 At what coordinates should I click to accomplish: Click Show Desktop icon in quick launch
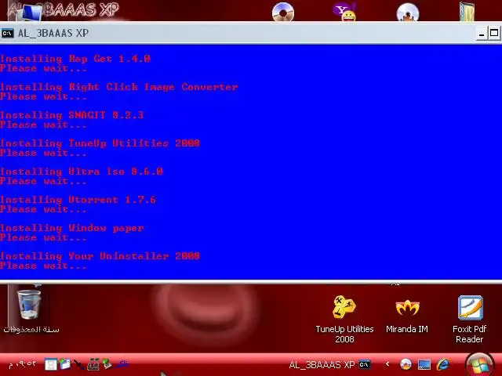424,364
